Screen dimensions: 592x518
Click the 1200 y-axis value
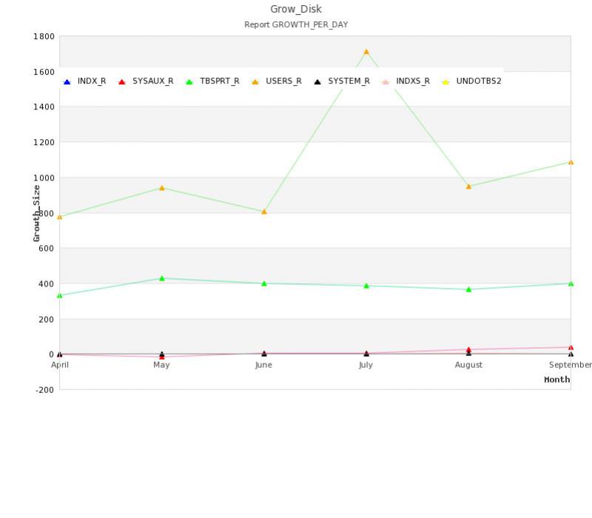point(44,142)
